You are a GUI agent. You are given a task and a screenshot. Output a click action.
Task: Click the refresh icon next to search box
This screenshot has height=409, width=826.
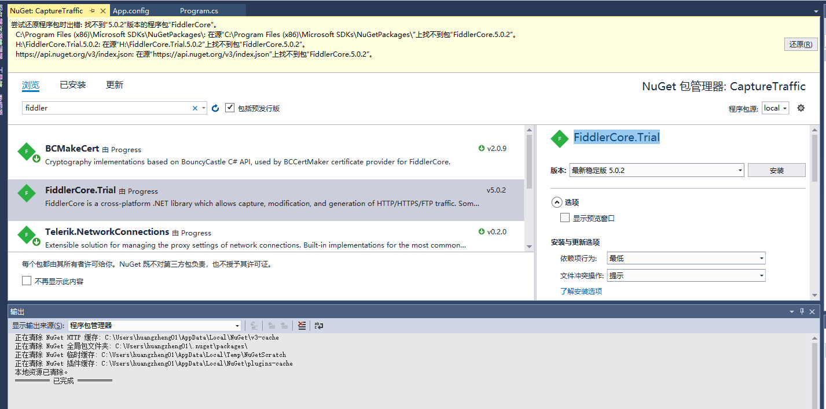pos(215,108)
